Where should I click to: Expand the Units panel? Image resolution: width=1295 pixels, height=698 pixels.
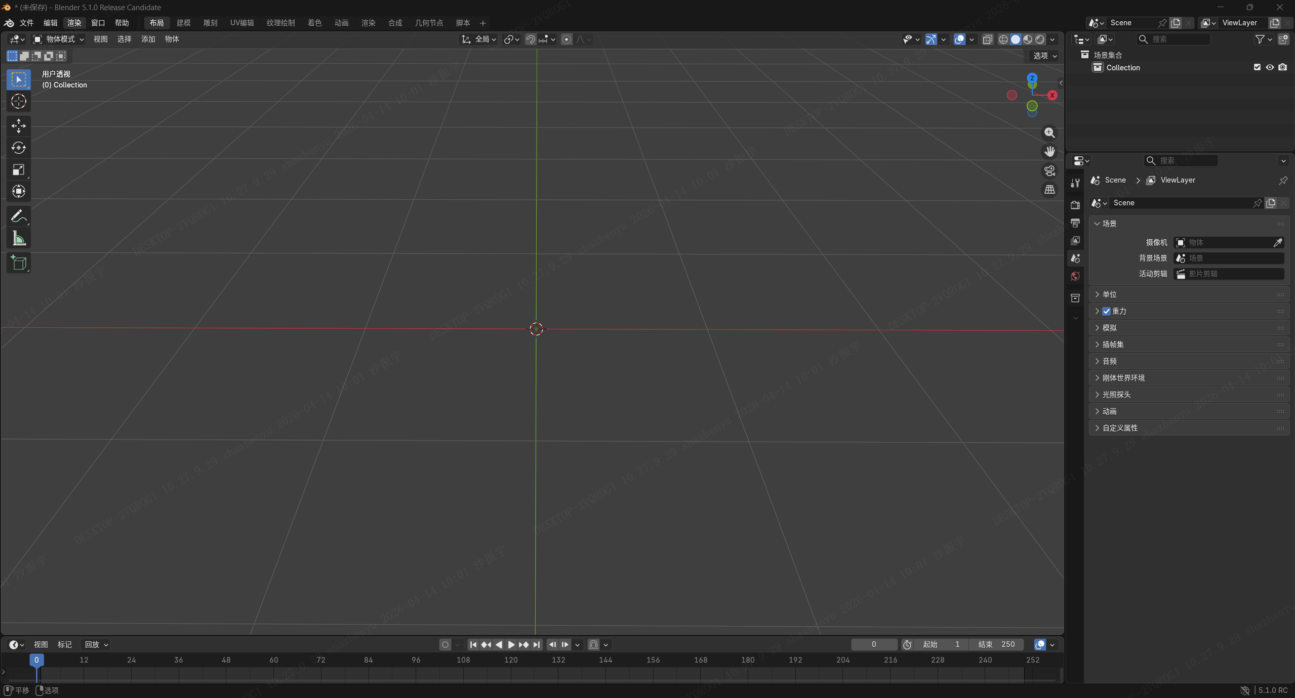[x=1109, y=294]
